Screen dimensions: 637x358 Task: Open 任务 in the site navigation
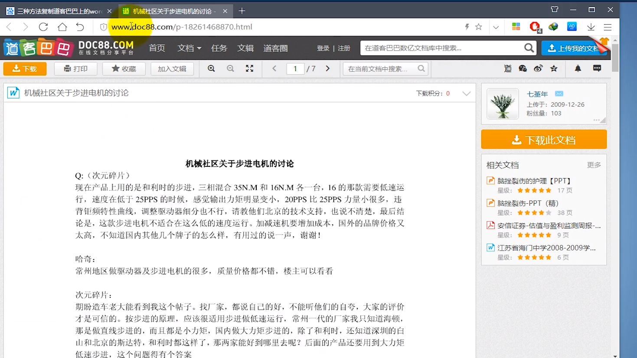pyautogui.click(x=219, y=48)
